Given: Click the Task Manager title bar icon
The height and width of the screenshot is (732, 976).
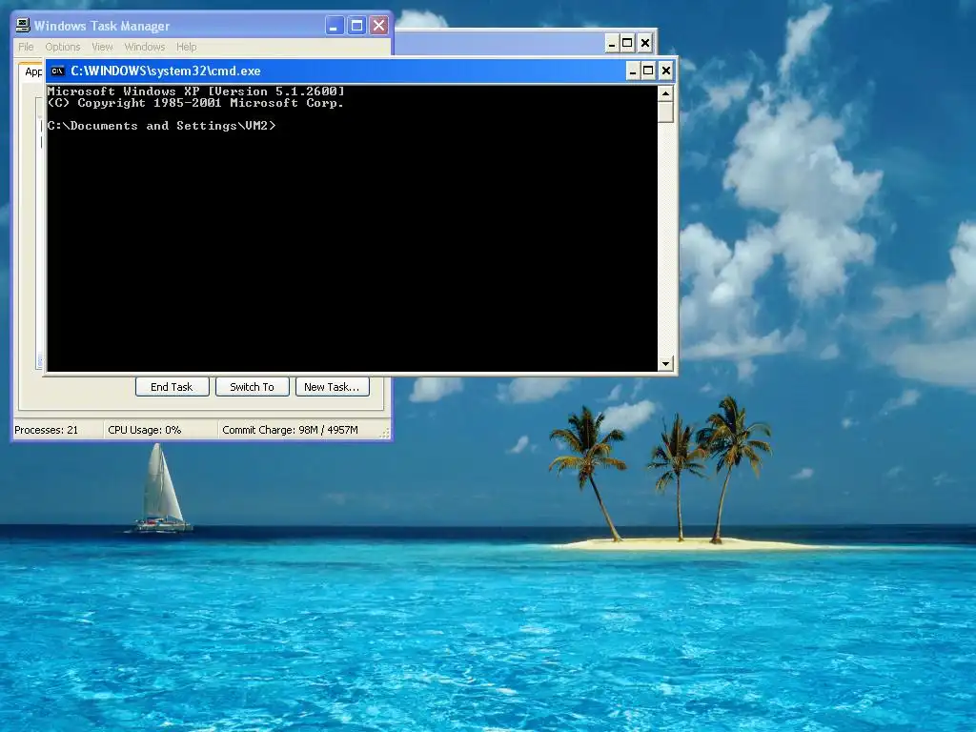Looking at the screenshot, I should 23,25.
